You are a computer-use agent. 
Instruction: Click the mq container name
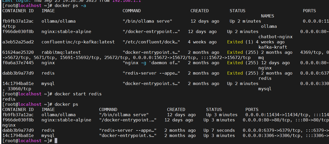click(261, 57)
